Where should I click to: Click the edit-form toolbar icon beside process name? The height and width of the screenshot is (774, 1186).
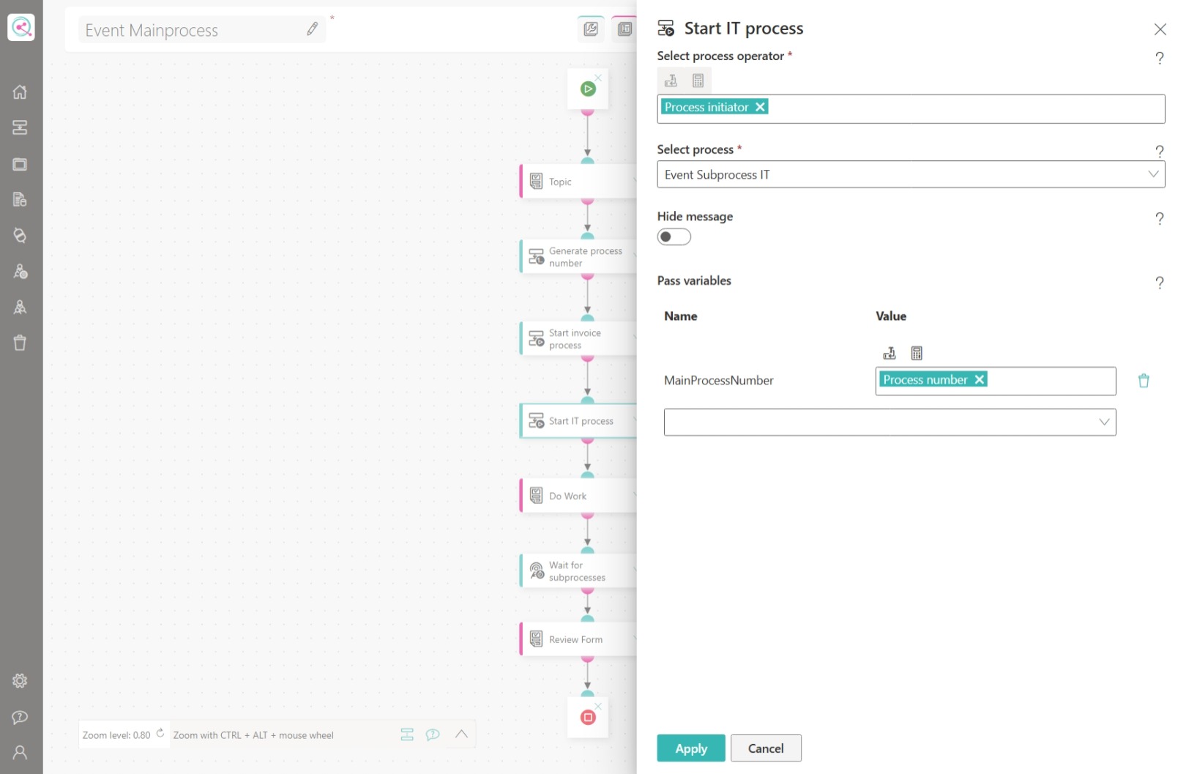click(x=591, y=29)
